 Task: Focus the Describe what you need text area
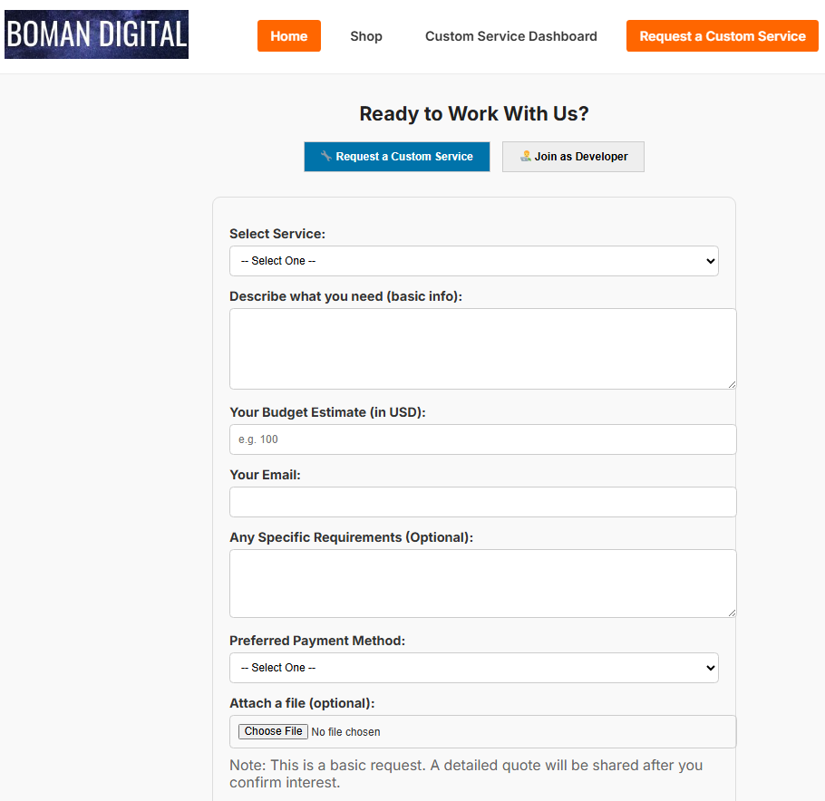coord(482,349)
